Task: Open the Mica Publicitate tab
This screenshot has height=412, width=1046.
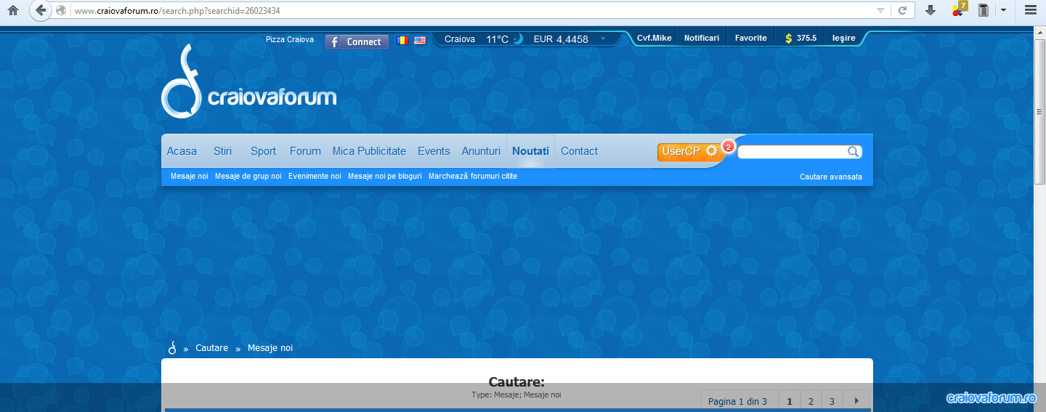Action: coord(369,151)
